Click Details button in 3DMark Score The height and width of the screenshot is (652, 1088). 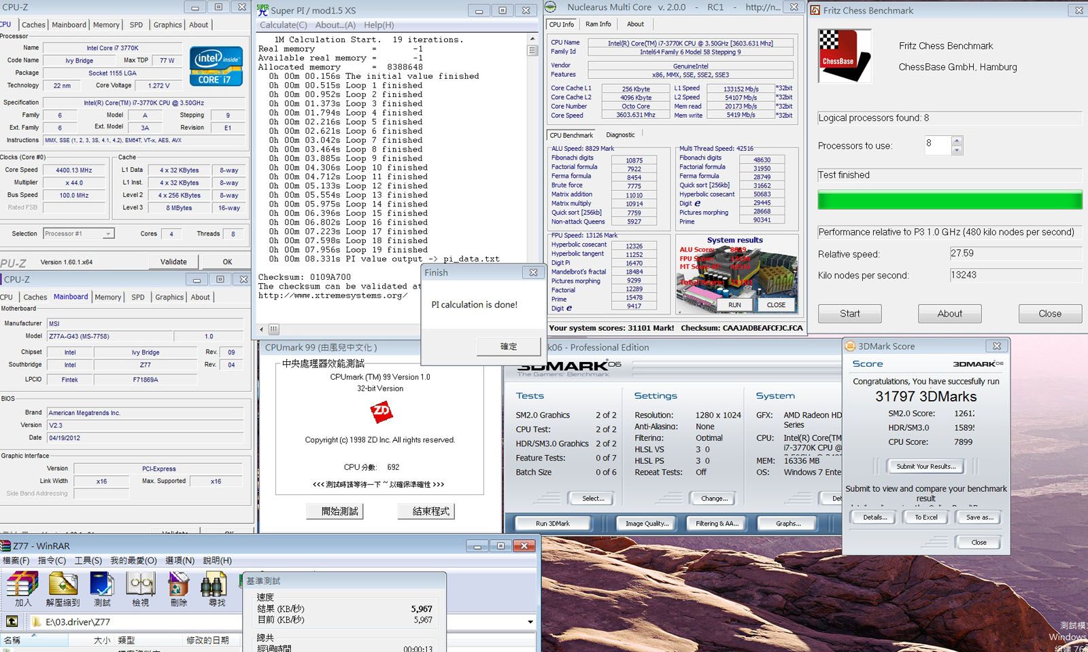[874, 518]
